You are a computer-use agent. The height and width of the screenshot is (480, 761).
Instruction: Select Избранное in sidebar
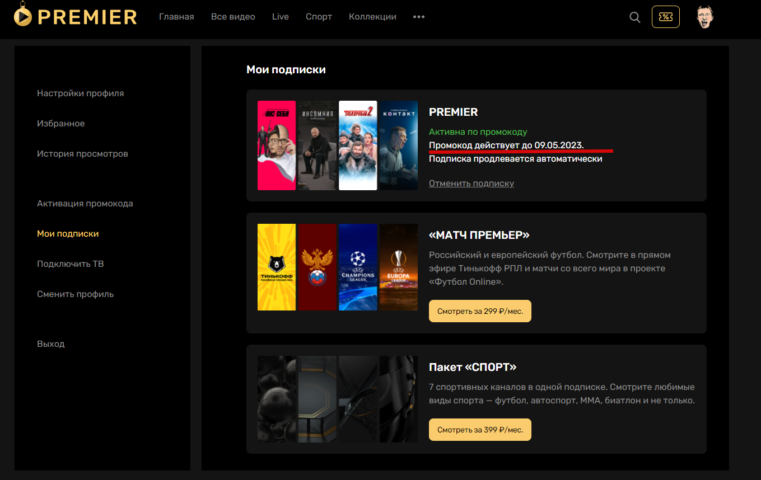(61, 124)
